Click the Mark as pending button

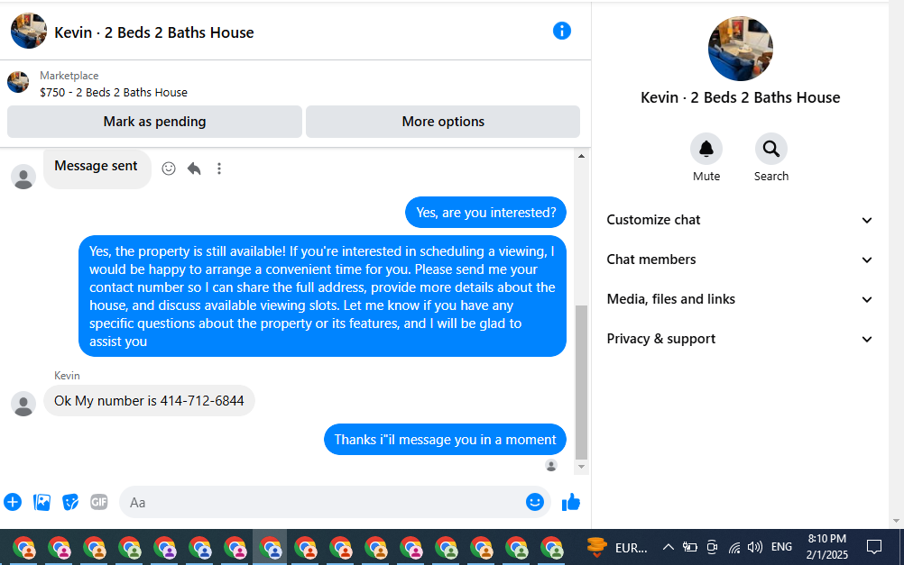[x=154, y=122]
